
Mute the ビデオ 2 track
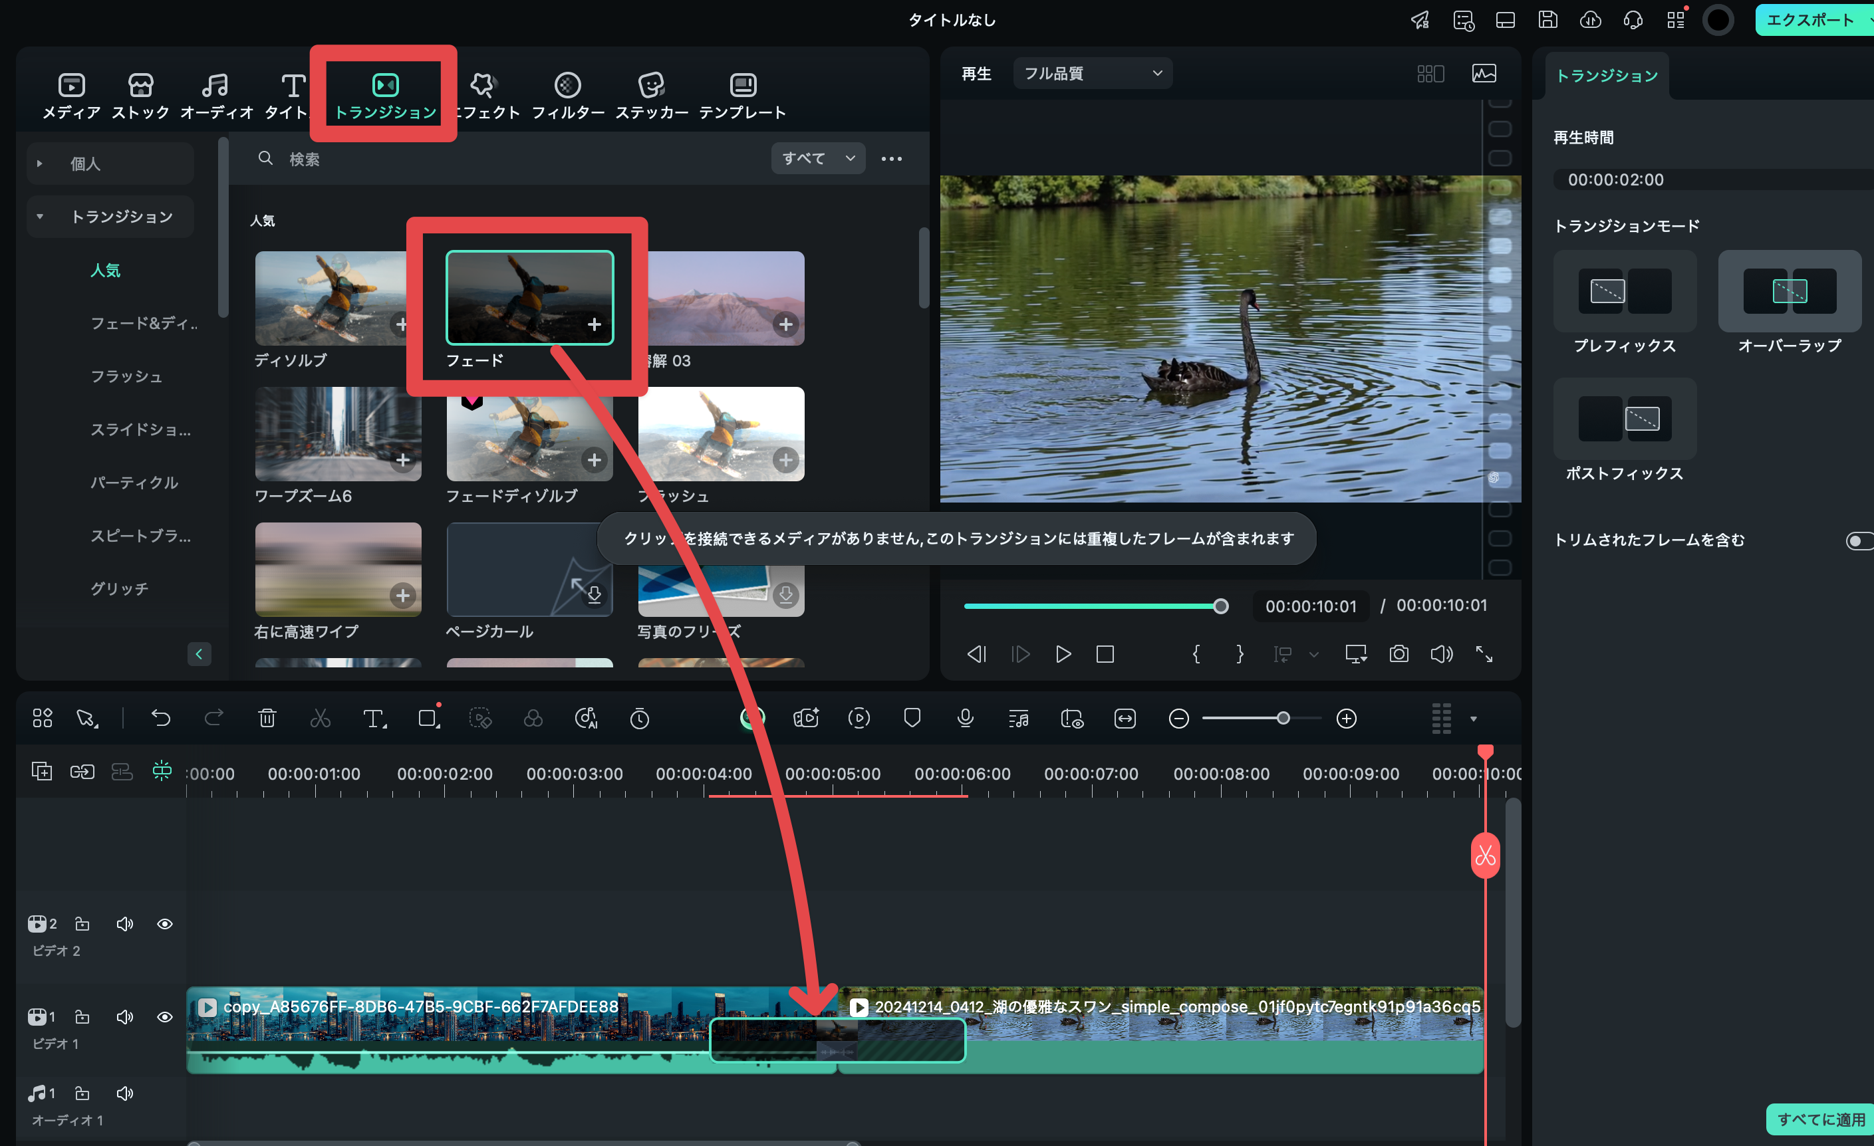click(125, 924)
